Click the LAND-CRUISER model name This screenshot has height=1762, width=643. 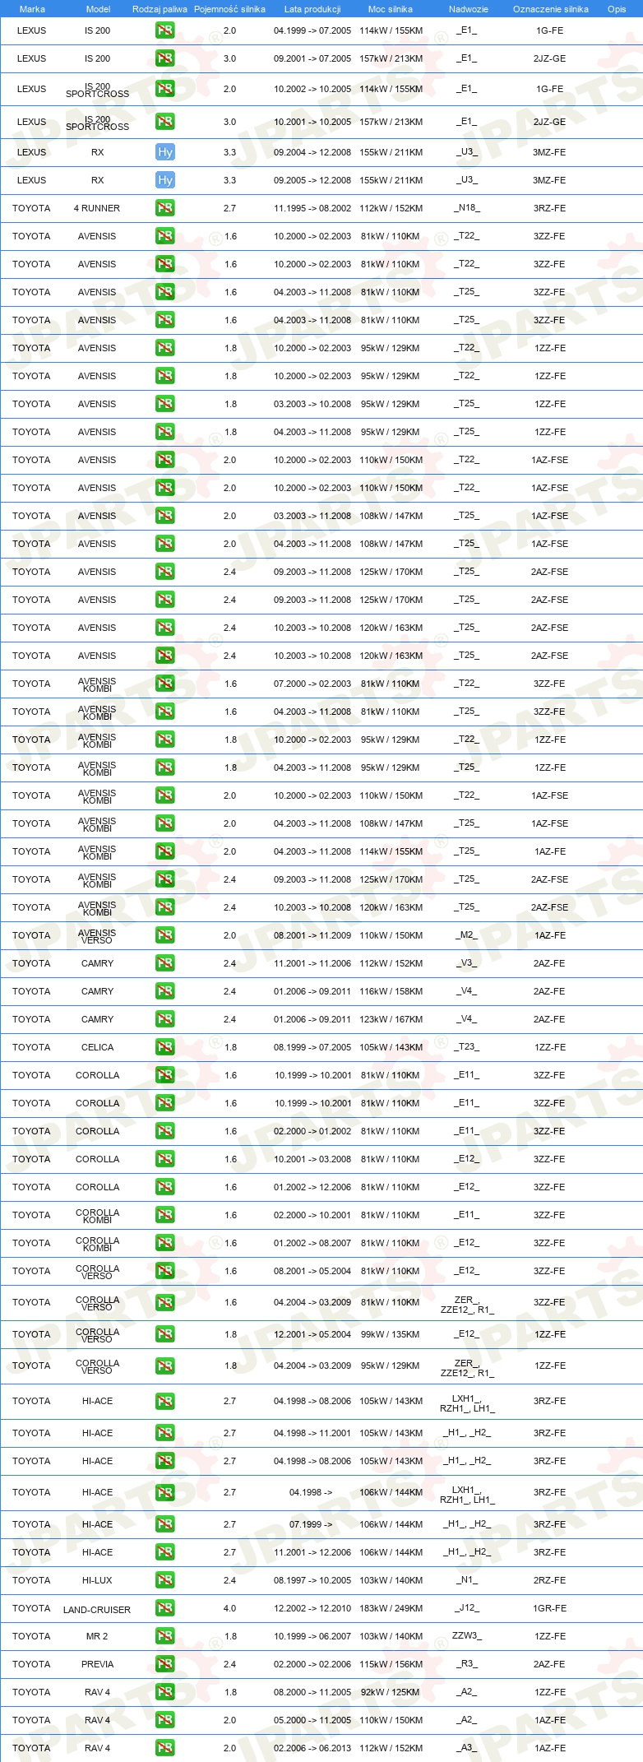click(97, 1610)
